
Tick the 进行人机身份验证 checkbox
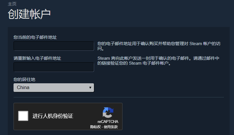[x=23, y=116]
